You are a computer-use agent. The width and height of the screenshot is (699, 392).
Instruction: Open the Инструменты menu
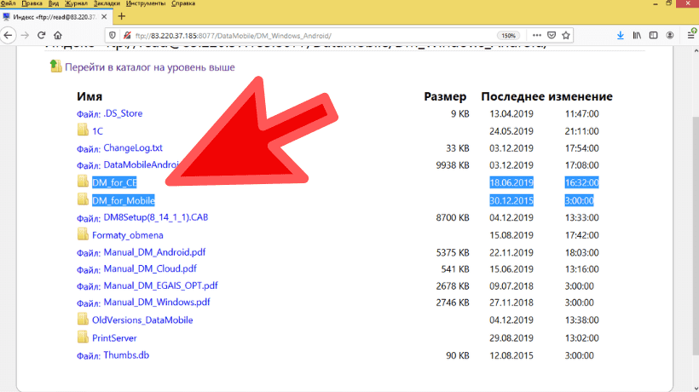pyautogui.click(x=145, y=3)
